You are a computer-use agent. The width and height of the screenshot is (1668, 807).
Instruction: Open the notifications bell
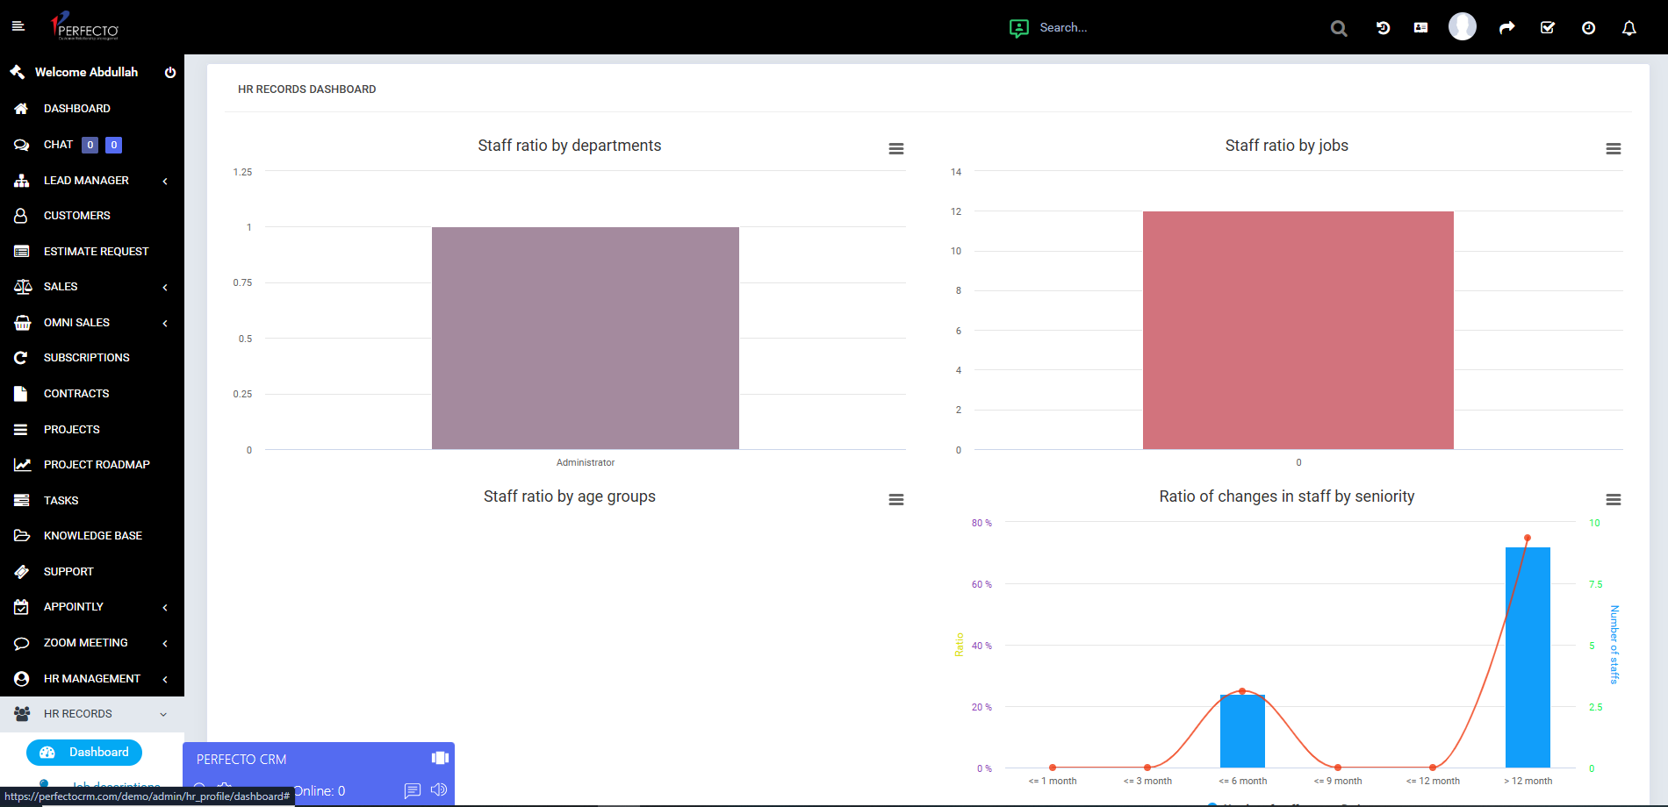pos(1629,28)
